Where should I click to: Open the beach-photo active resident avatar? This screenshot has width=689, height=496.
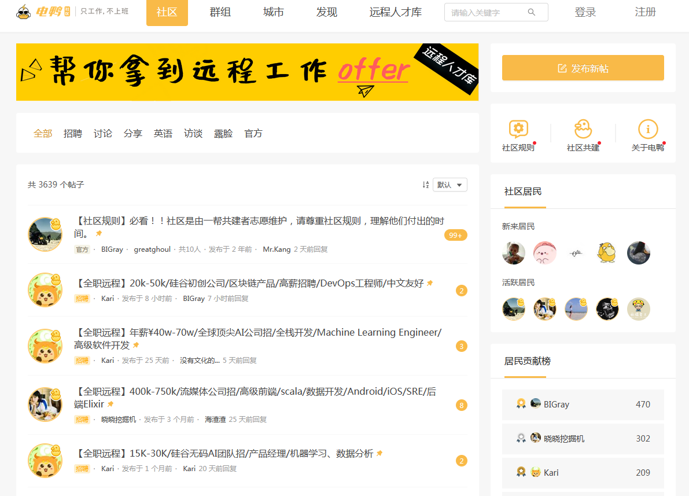click(576, 308)
